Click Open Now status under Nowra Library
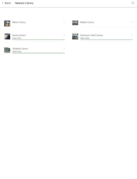Image resolution: width=137 pixels, height=179 pixels. [x=17, y=38]
